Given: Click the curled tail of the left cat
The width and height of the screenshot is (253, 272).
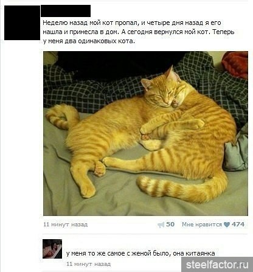Looking at the screenshot, I should [62, 117].
